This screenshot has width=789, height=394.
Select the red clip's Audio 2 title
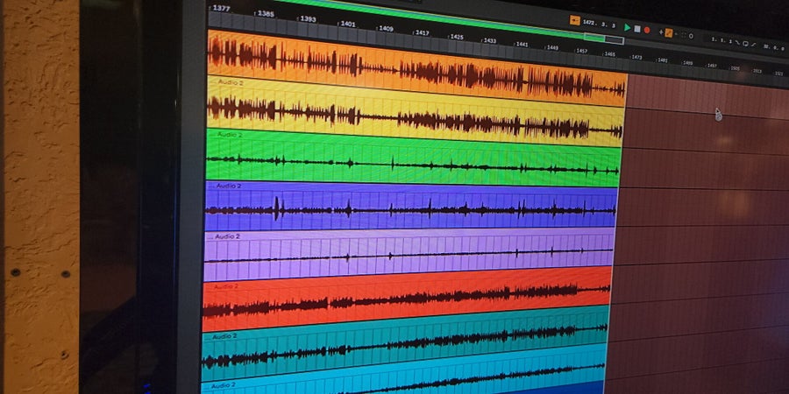226,286
